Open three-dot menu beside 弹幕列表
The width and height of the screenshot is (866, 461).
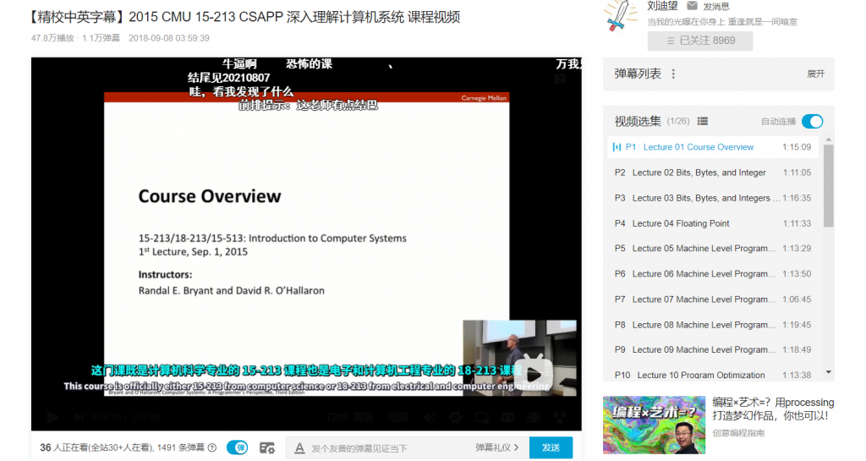(x=673, y=74)
